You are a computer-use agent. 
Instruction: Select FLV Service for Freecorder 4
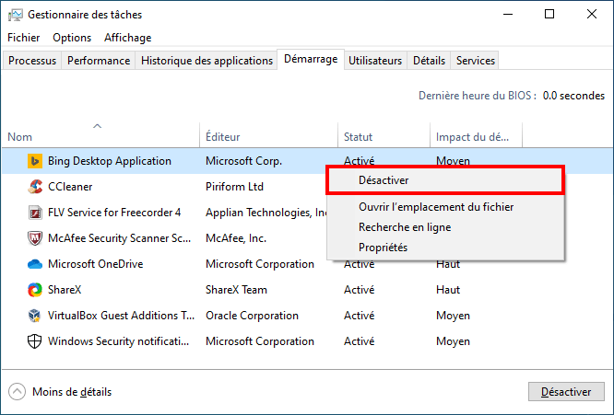point(114,213)
